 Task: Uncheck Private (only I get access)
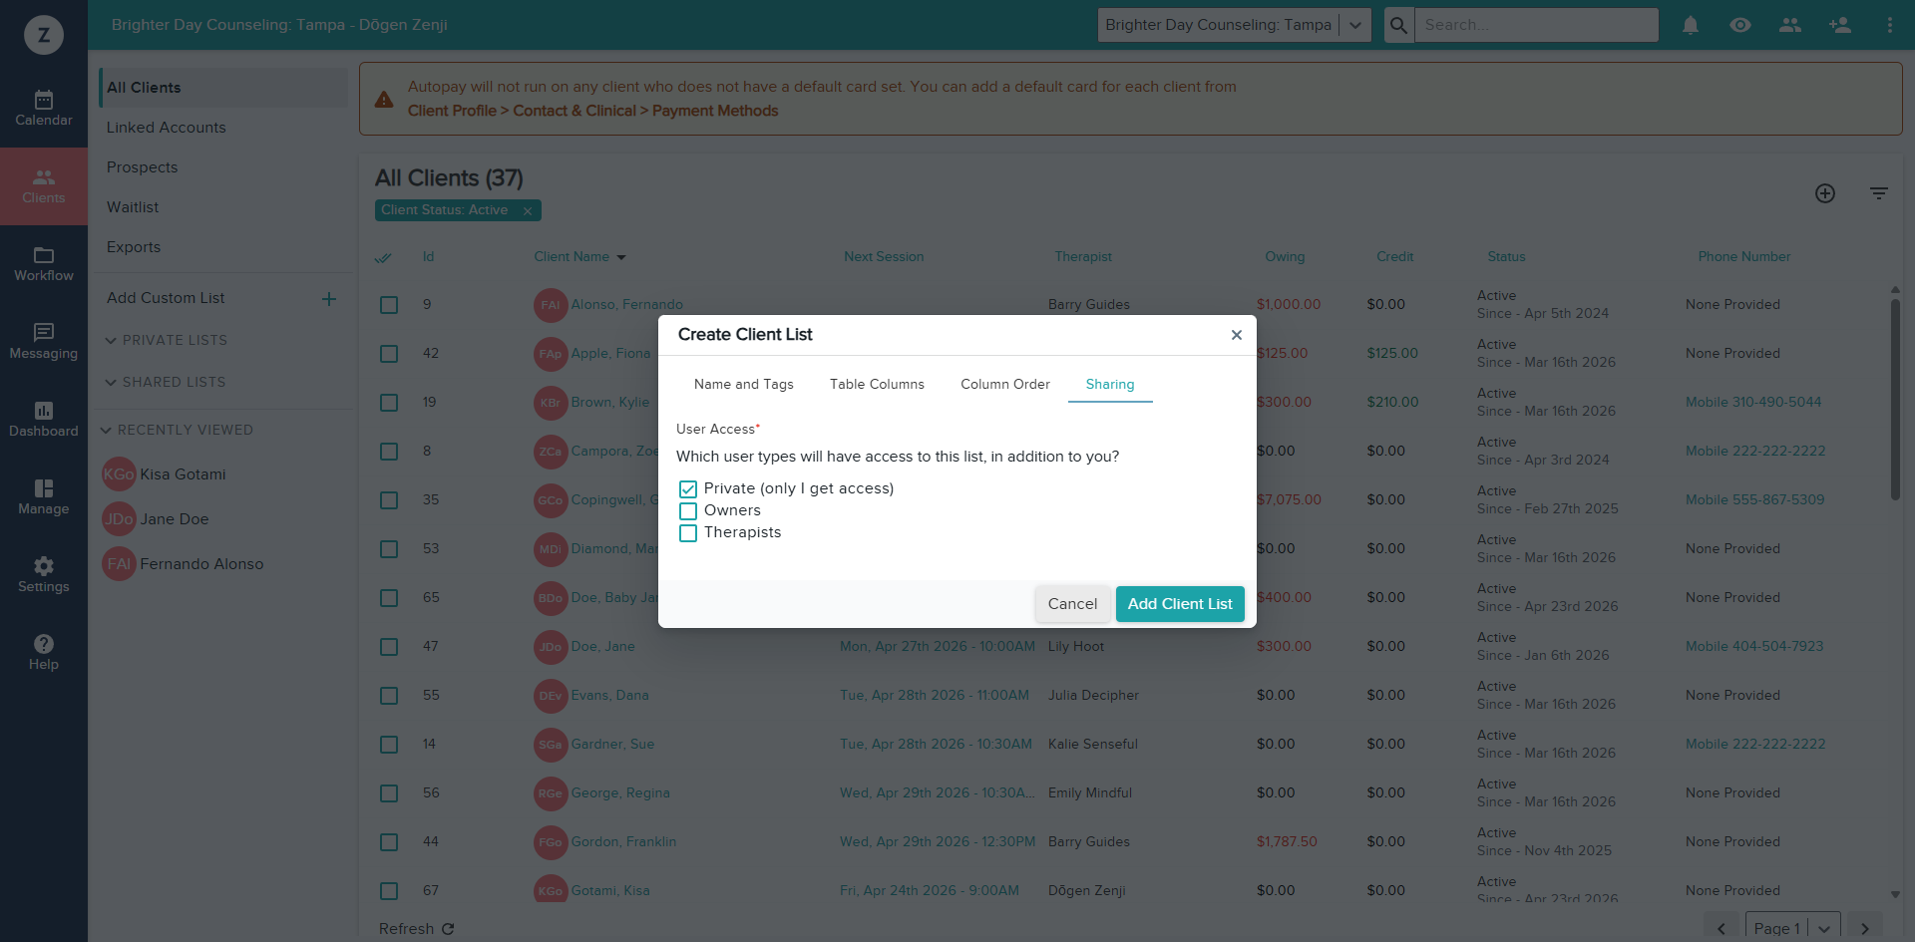(688, 488)
